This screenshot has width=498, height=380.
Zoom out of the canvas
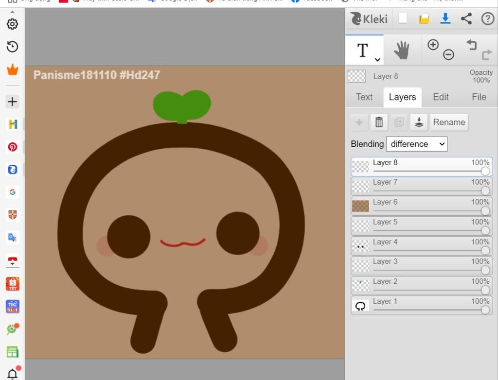(448, 54)
